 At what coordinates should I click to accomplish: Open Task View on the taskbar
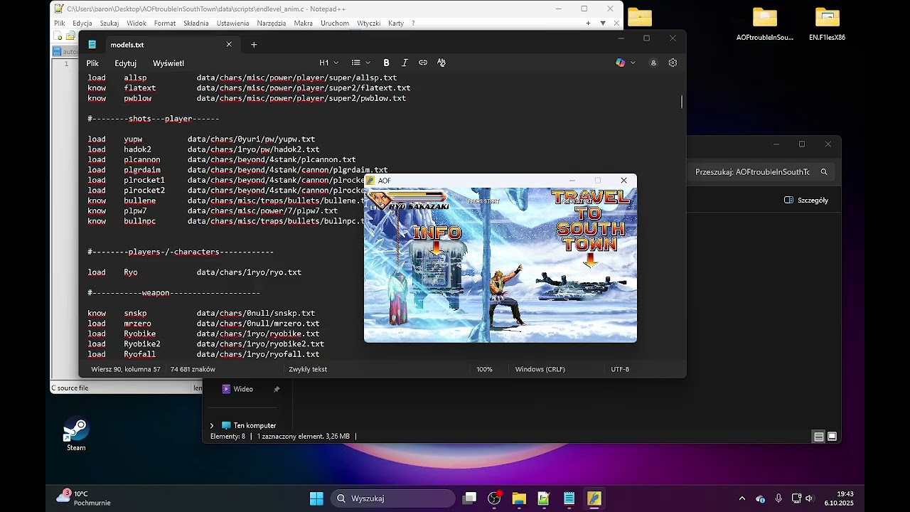(x=470, y=498)
